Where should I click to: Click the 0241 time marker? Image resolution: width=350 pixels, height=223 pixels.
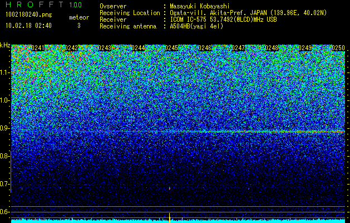click(38, 48)
